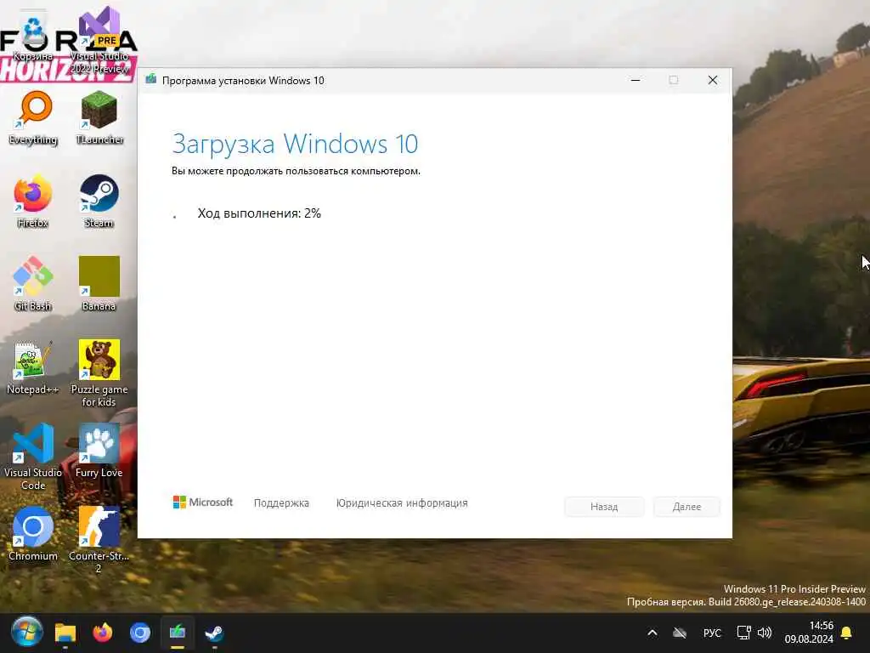Image resolution: width=870 pixels, height=653 pixels.
Task: Switch to Firefox in the taskbar
Action: [103, 633]
